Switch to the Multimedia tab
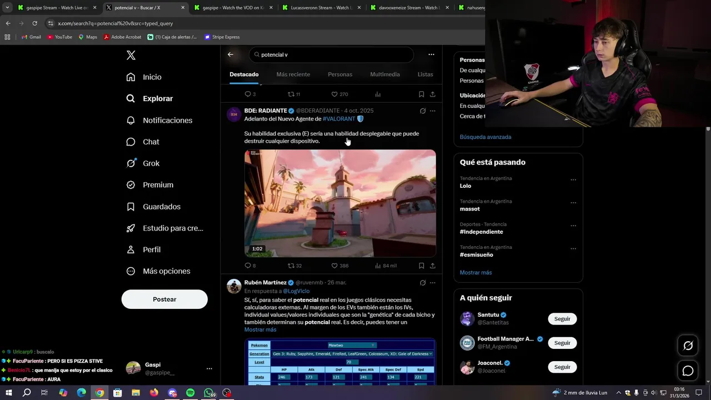Screen dimensions: 711x400 coord(385,74)
